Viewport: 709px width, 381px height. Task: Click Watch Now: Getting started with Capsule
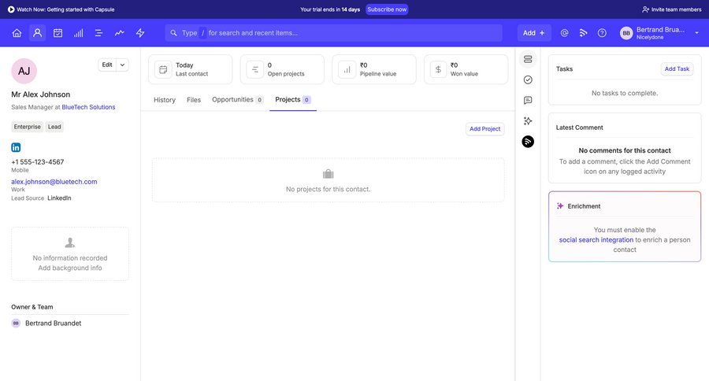65,9
